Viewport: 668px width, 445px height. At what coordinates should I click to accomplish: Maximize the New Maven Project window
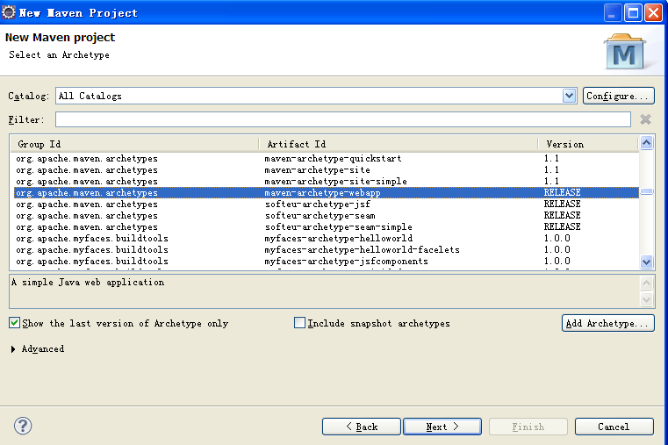(x=633, y=13)
